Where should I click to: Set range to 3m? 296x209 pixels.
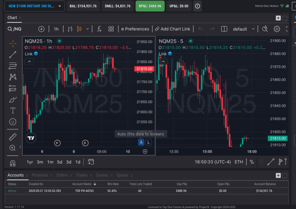[40, 162]
